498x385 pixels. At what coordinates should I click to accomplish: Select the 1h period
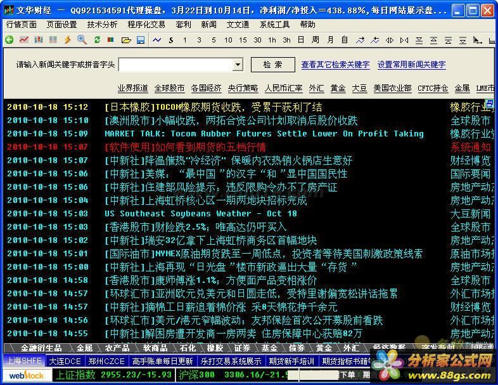272,40
